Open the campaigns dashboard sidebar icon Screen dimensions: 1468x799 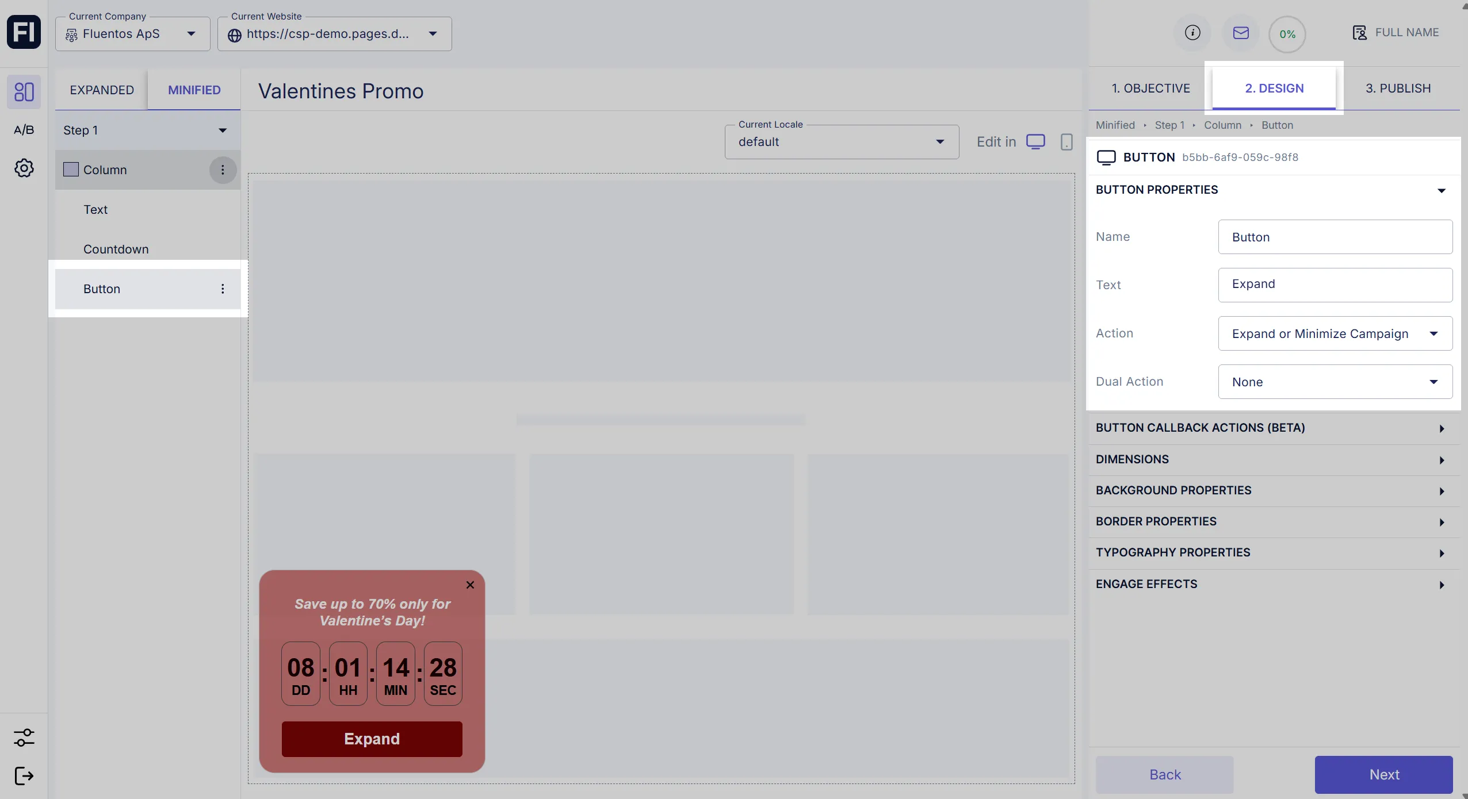click(24, 91)
